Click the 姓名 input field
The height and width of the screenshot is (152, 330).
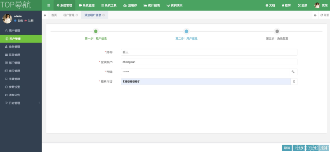tap(209, 52)
